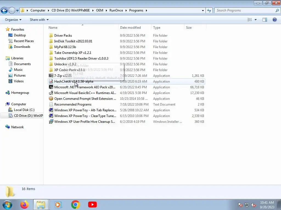Click the muted volume tray icon
281x210 pixels.
tap(253, 205)
